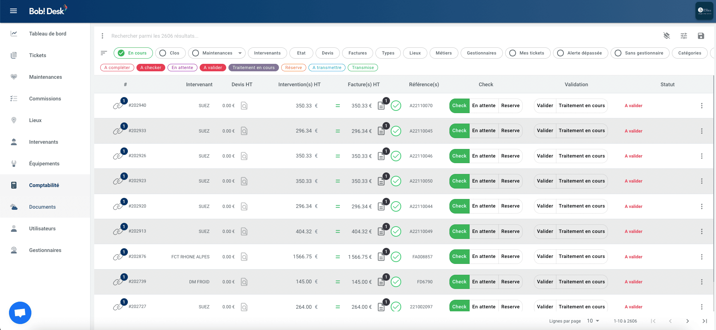This screenshot has height=330, width=716.
Task: Click Valider for row #202933
Action: [x=545, y=131]
